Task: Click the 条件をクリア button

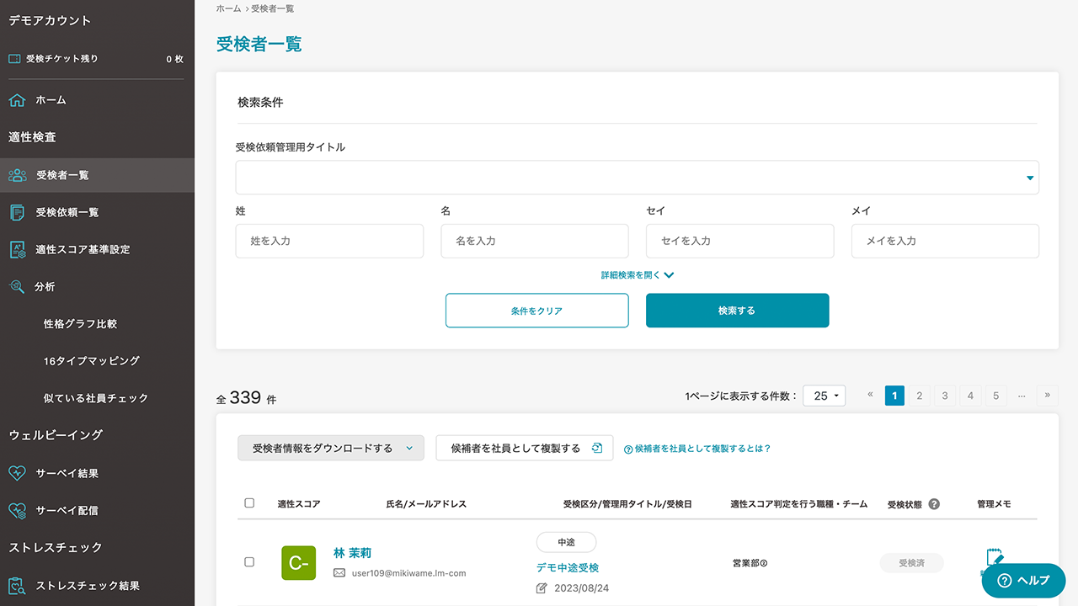Action: pos(536,311)
